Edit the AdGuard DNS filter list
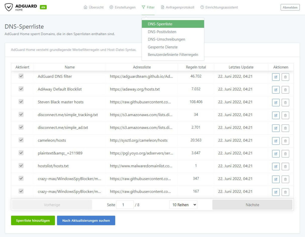This screenshot has height=237, width=305. 276,77
